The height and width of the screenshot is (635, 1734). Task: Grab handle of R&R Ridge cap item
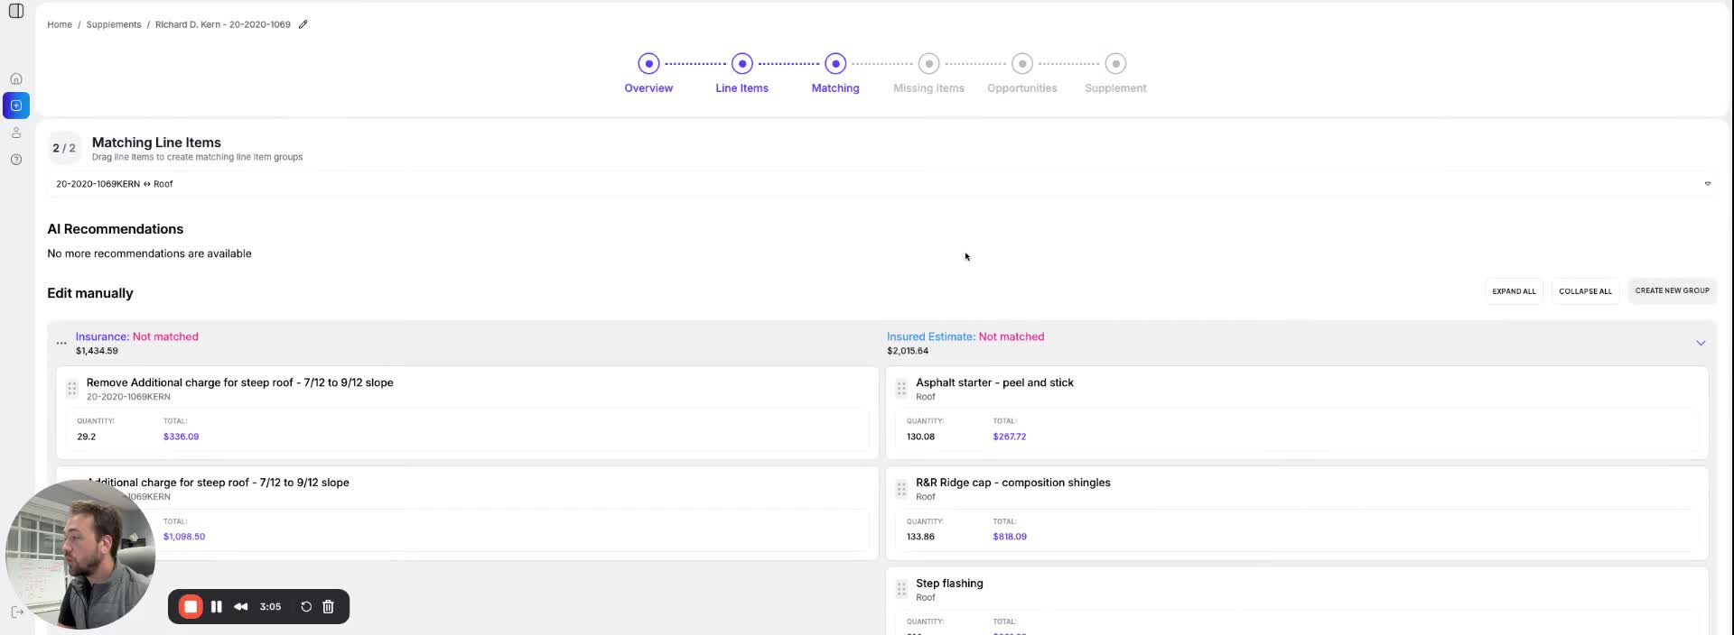901,489
